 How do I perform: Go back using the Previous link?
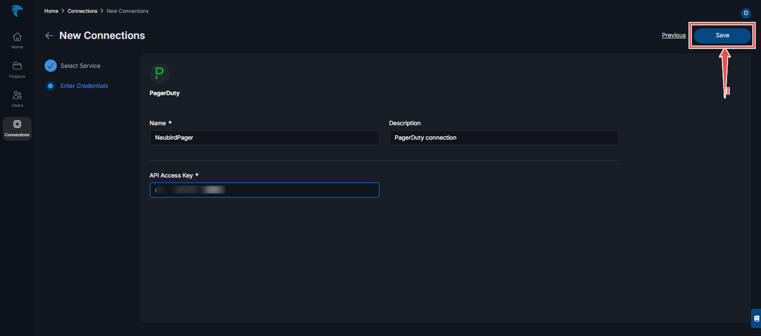[673, 35]
